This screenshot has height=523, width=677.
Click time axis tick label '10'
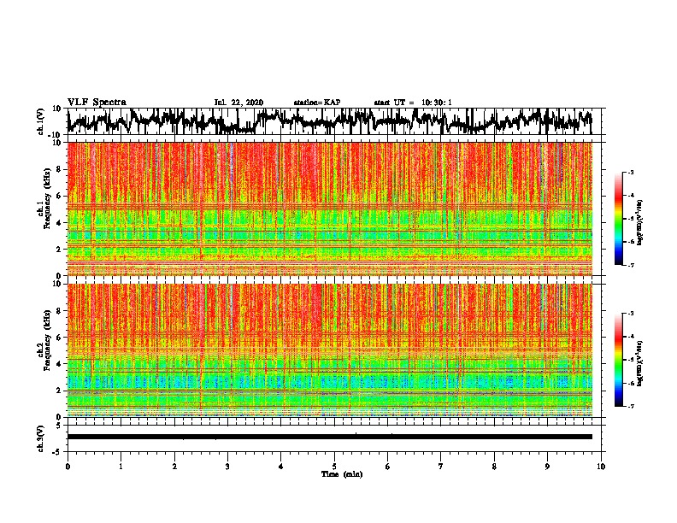pyautogui.click(x=601, y=467)
